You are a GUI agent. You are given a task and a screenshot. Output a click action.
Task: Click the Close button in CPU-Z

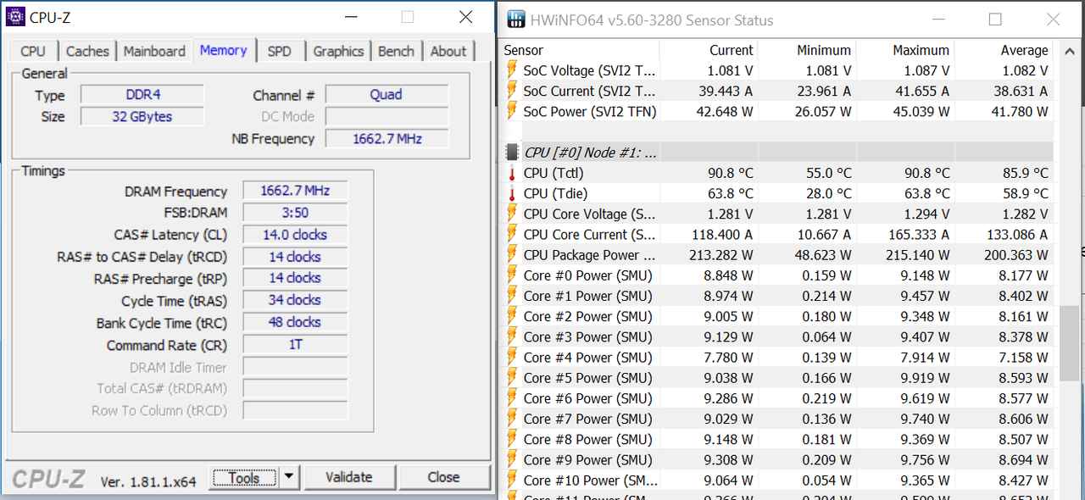443,477
